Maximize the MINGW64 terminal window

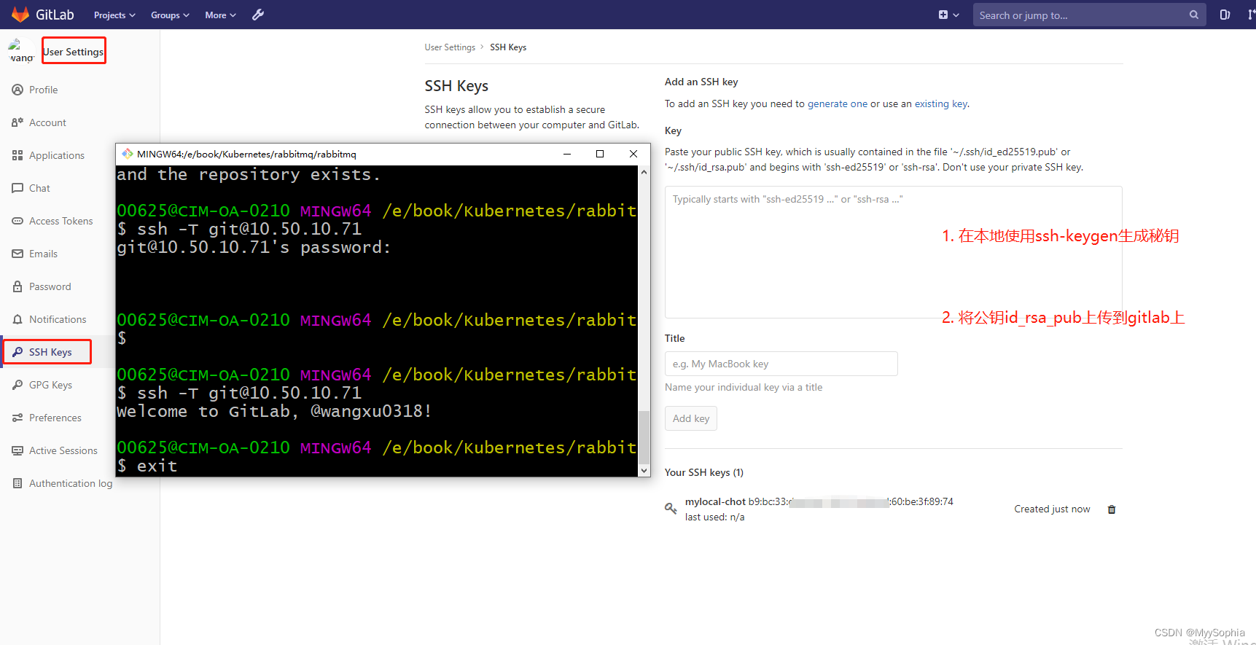click(x=600, y=154)
